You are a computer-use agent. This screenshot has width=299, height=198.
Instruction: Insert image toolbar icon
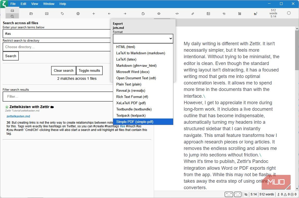tap(209, 14)
